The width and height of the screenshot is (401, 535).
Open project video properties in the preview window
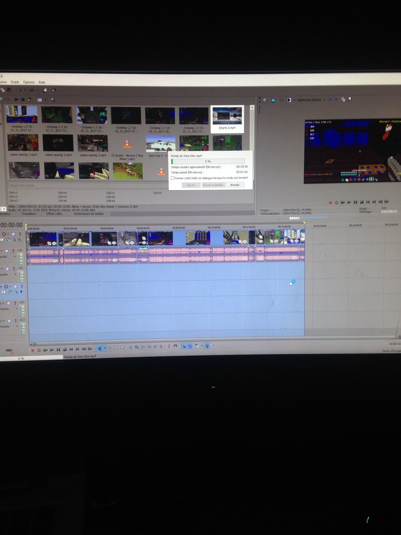(265, 100)
